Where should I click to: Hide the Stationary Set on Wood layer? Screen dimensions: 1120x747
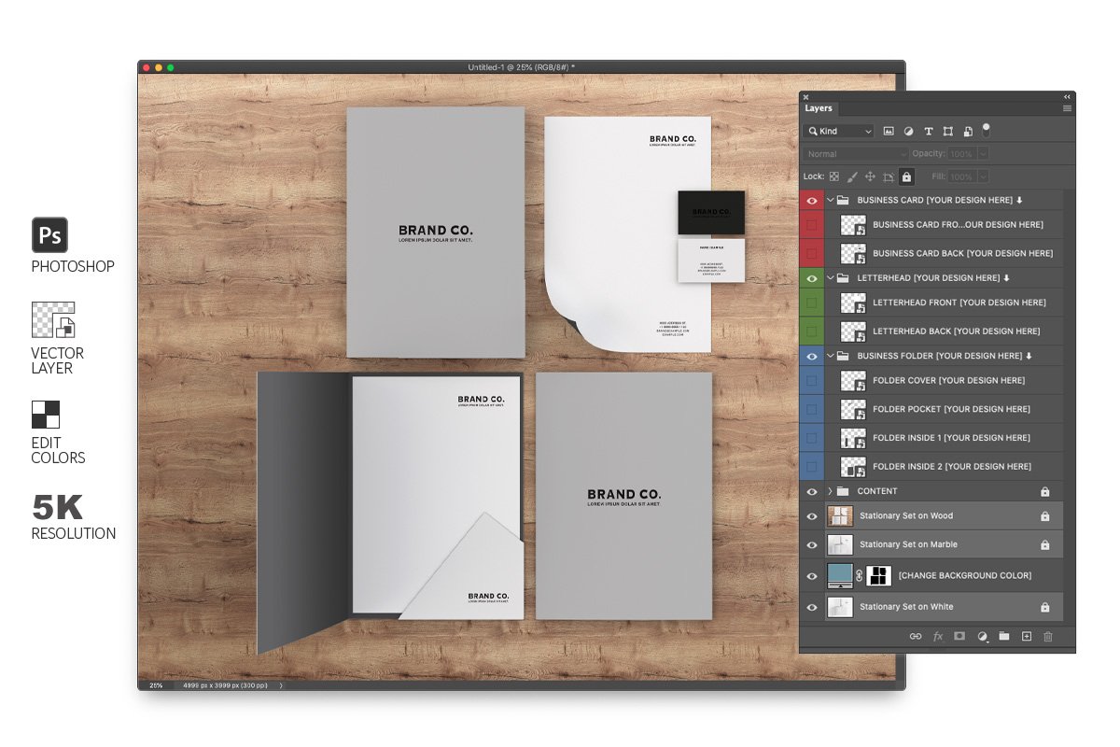click(x=812, y=515)
